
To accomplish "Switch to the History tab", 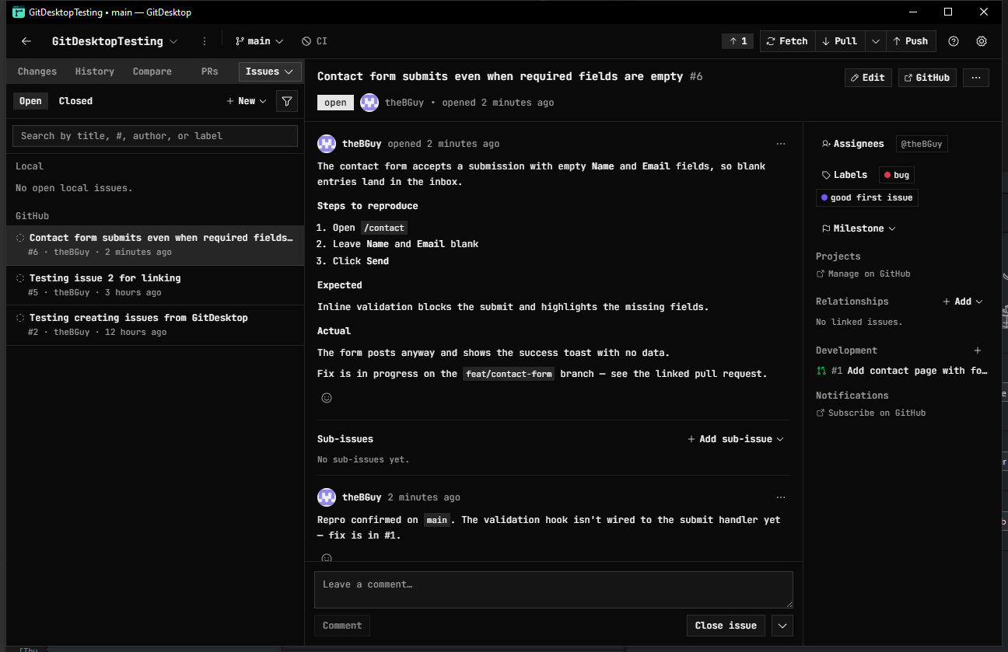I will tap(95, 71).
